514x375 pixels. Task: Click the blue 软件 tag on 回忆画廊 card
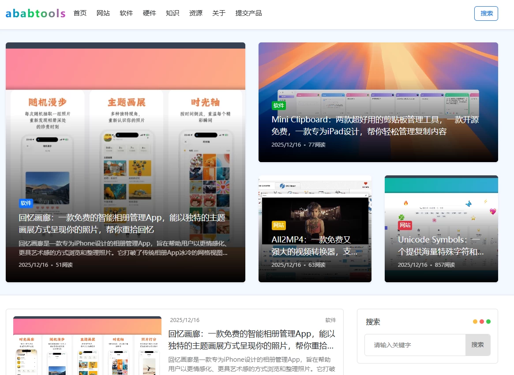click(x=26, y=203)
